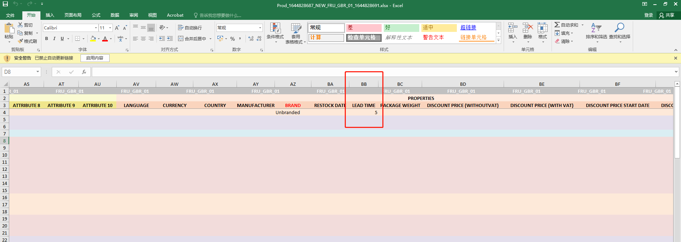
Task: Open Find and Select magnifier
Action: pos(619,28)
